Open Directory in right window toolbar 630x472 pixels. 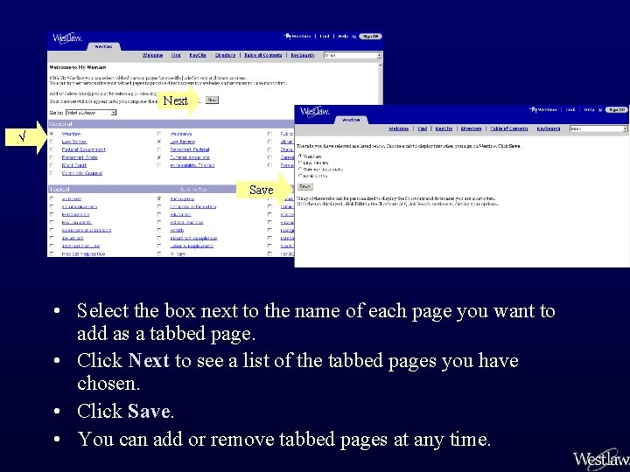point(472,128)
